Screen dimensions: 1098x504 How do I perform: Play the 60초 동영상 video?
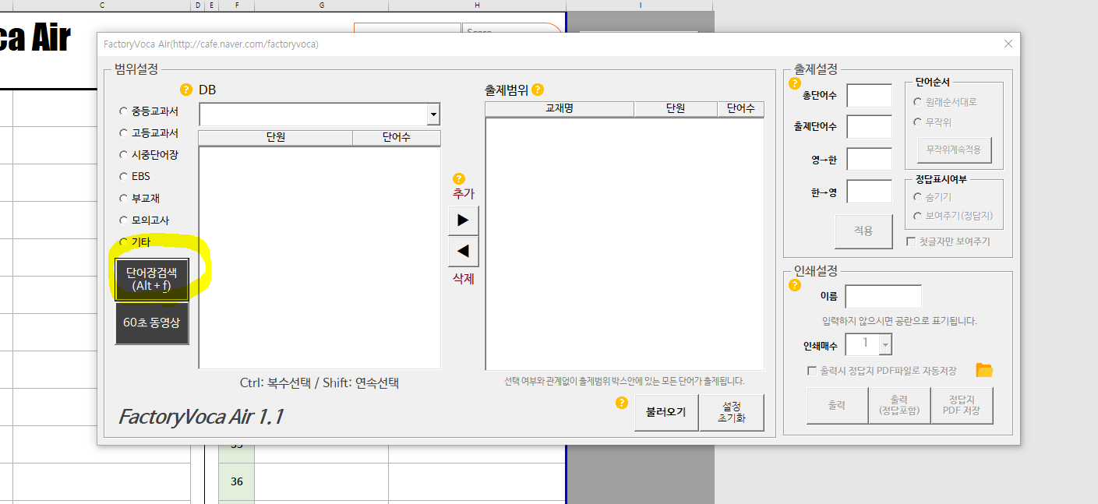coord(151,323)
